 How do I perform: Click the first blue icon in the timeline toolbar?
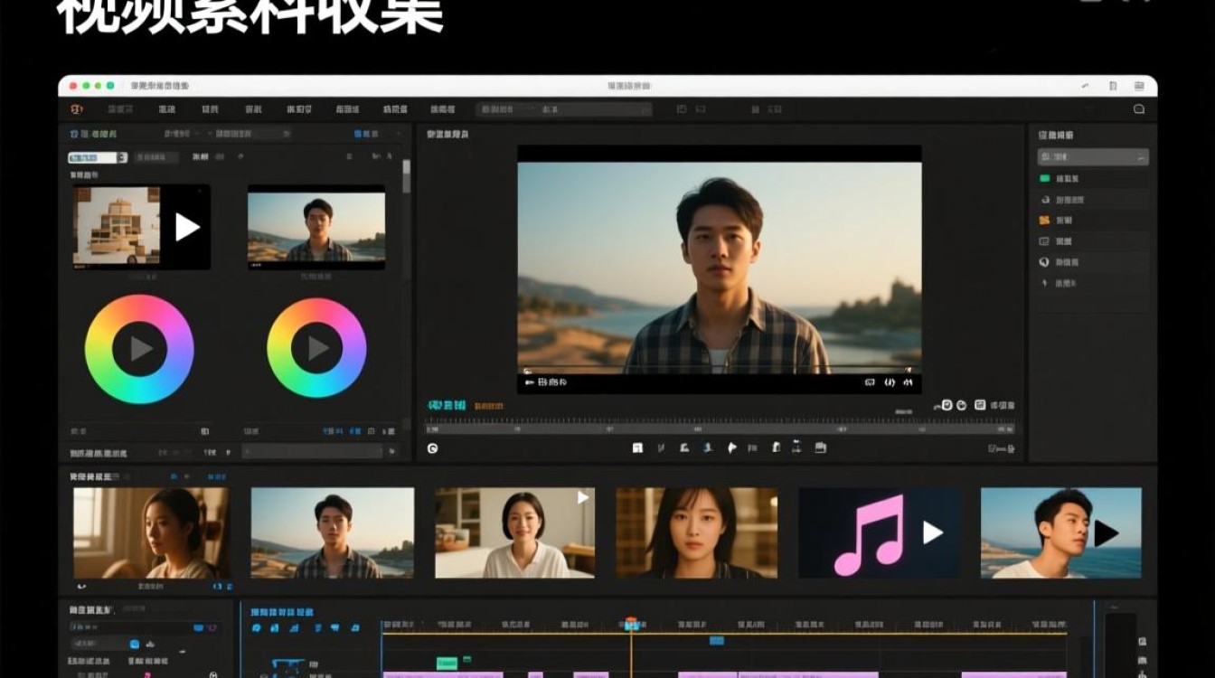pyautogui.click(x=257, y=627)
